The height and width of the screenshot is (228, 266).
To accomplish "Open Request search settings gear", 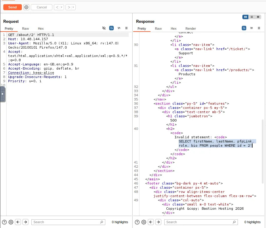I will (x=11, y=222).
